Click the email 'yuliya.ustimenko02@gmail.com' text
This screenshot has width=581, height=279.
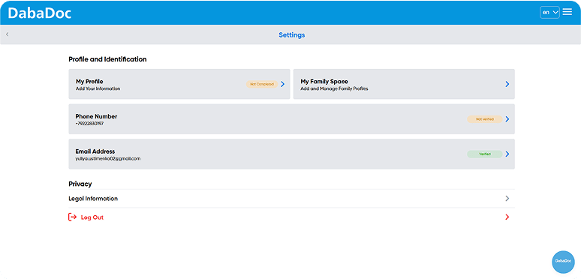pyautogui.click(x=108, y=159)
